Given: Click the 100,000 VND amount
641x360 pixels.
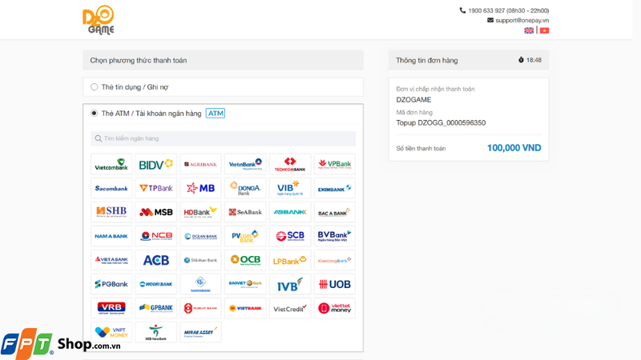Looking at the screenshot, I should (x=514, y=148).
